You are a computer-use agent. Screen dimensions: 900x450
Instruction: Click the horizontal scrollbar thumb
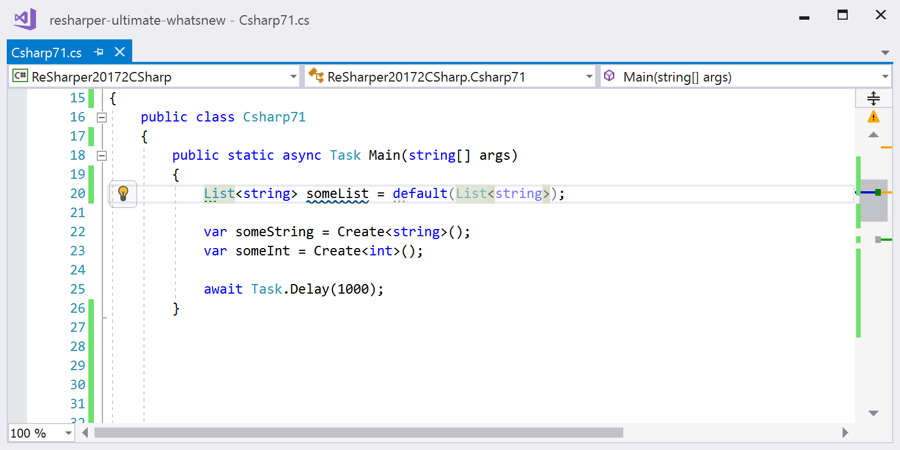[x=359, y=433]
